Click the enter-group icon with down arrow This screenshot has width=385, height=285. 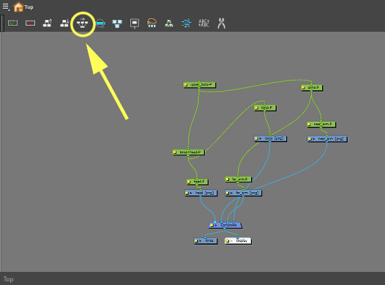pyautogui.click(x=65, y=23)
